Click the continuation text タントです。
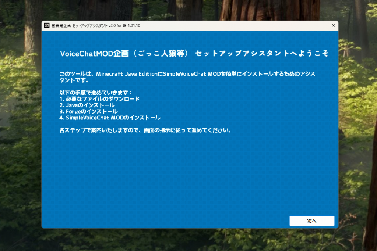The height and width of the screenshot is (251, 377). click(x=74, y=80)
